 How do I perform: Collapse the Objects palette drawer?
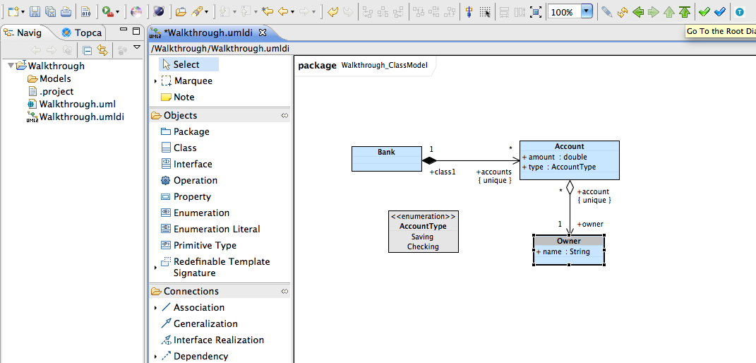(284, 115)
